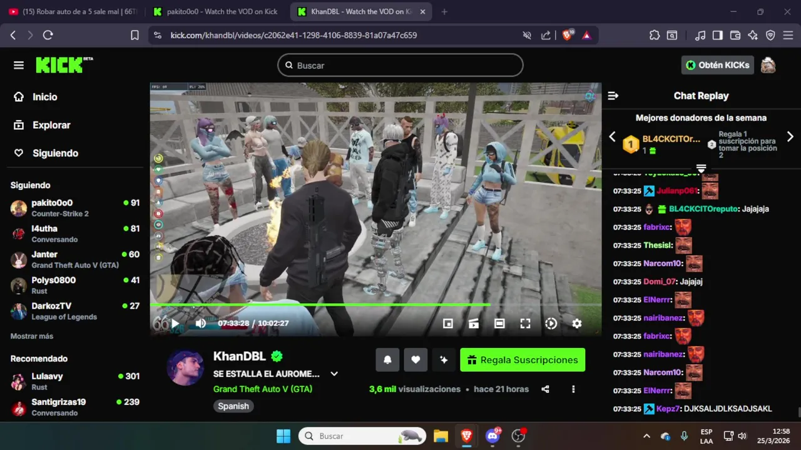Screen dimensions: 801x450
Task: Show previous top donor
Action: click(613, 137)
